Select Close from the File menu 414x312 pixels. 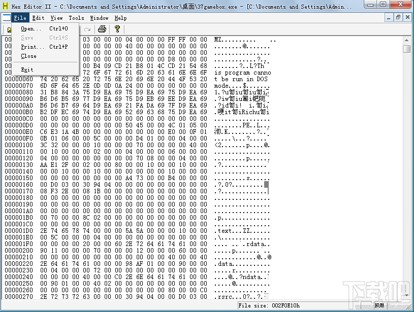coord(28,56)
